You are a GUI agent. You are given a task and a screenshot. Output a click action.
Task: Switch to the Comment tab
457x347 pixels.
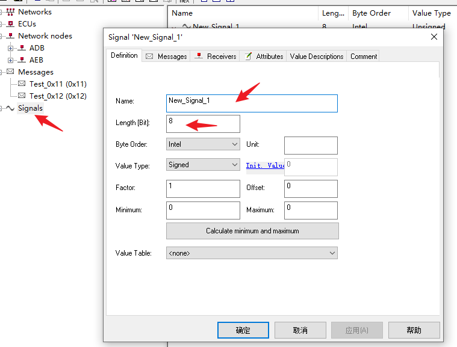[x=364, y=56]
